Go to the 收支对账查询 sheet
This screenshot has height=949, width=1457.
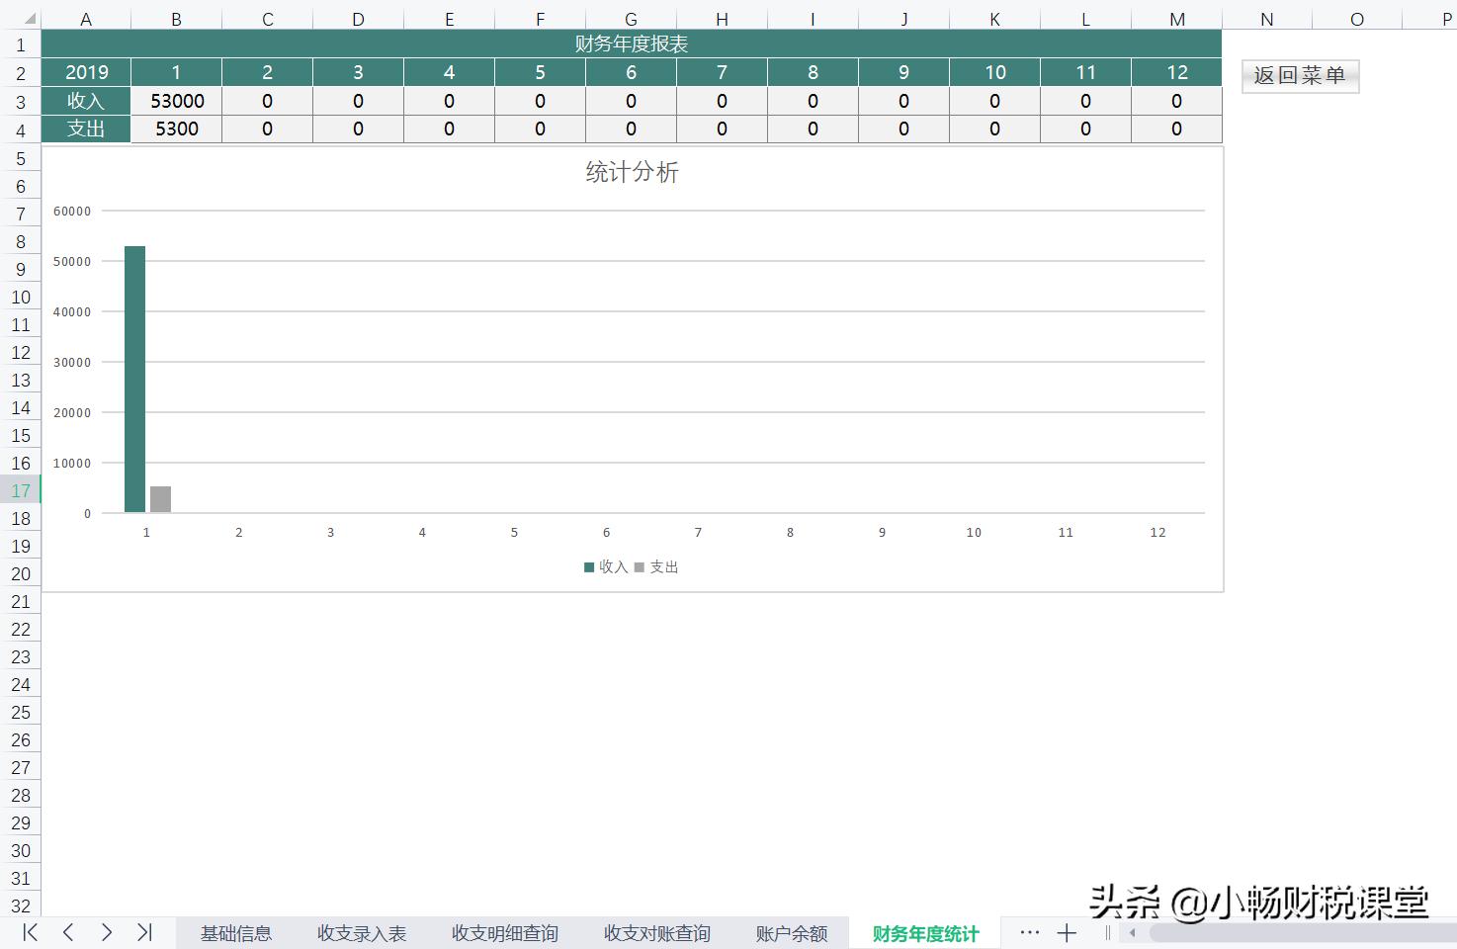tap(655, 932)
